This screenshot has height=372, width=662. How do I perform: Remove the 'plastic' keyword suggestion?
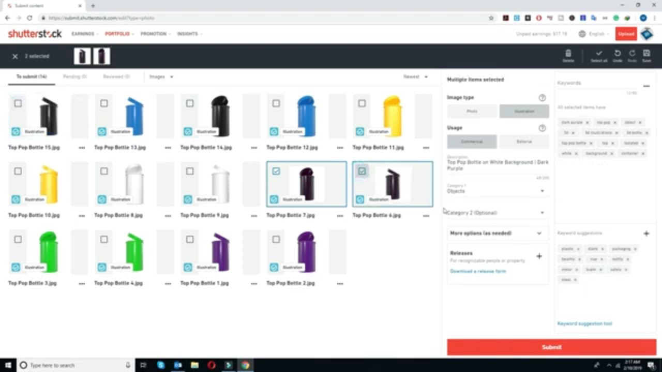(578, 249)
